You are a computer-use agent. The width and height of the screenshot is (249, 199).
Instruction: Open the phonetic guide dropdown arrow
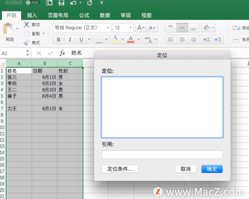coord(156,39)
